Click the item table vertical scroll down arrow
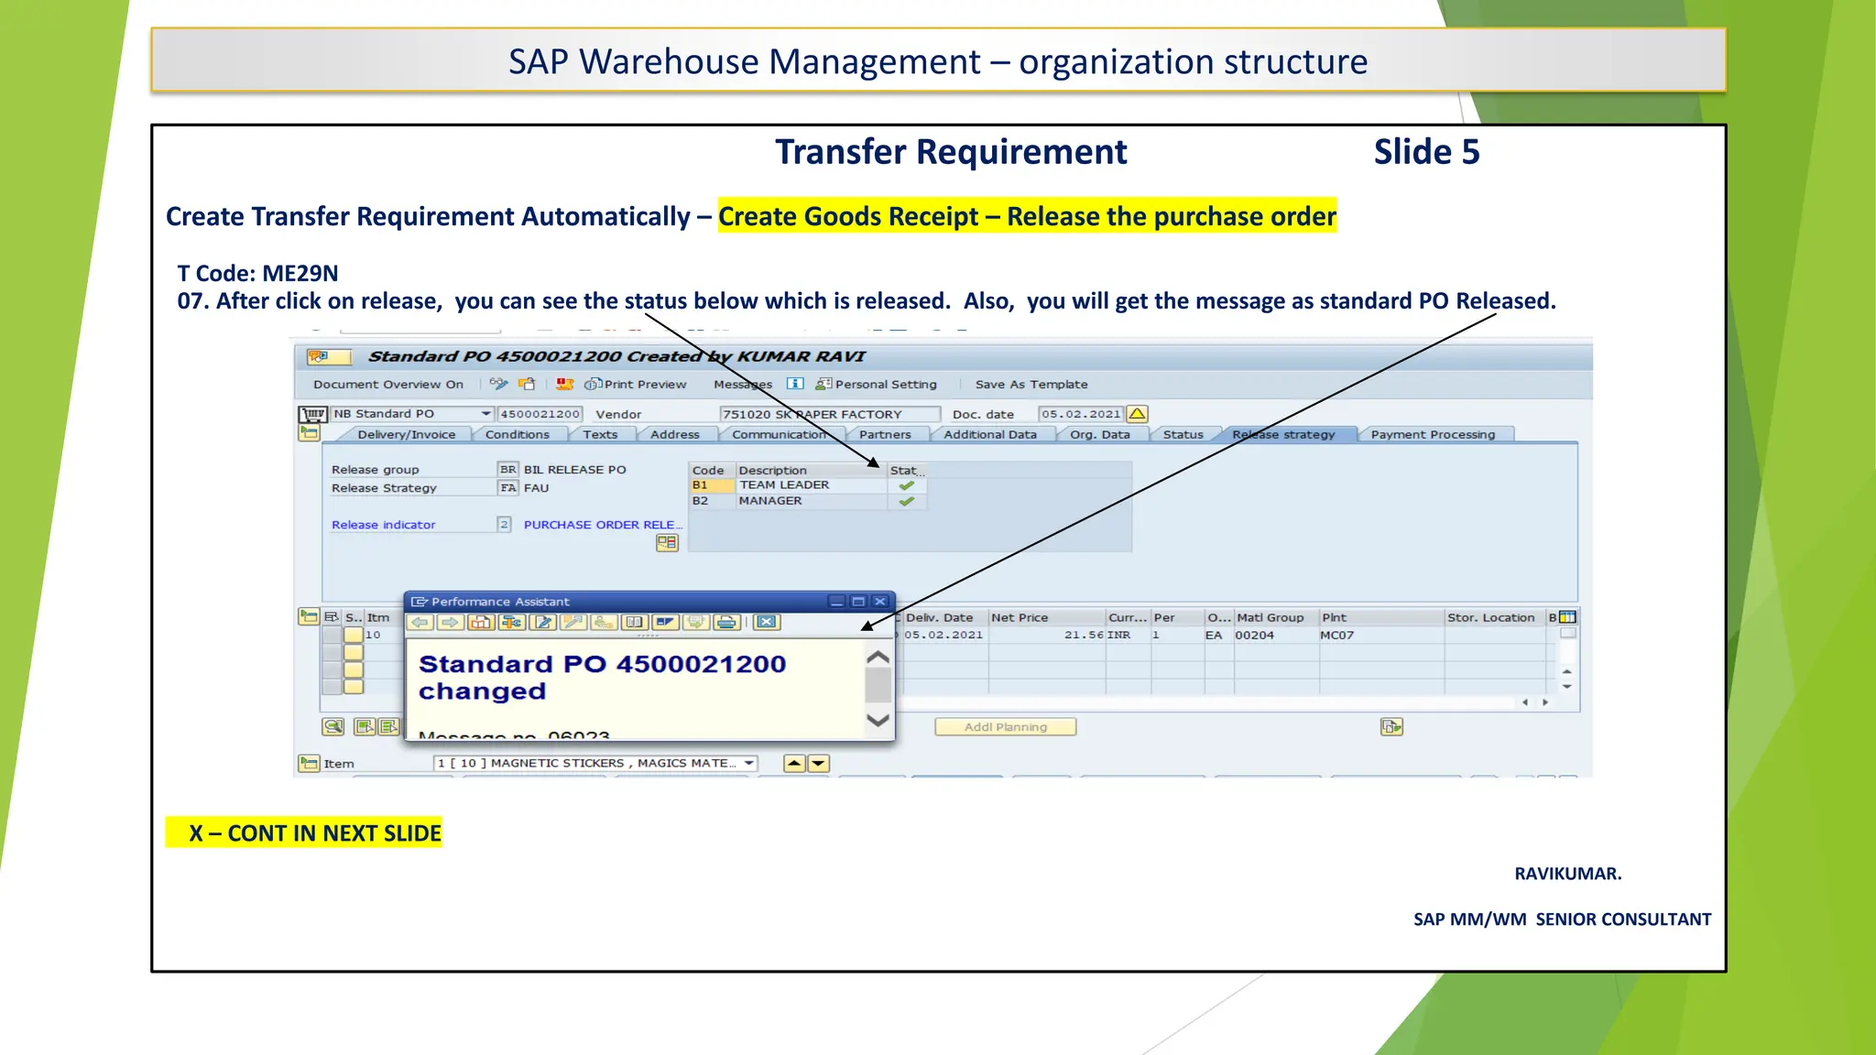This screenshot has height=1055, width=1876. (1567, 687)
